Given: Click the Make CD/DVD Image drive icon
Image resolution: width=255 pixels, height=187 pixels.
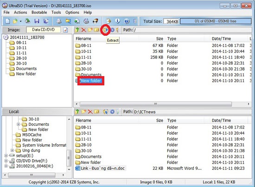Looking at the screenshot, I should point(59,21).
